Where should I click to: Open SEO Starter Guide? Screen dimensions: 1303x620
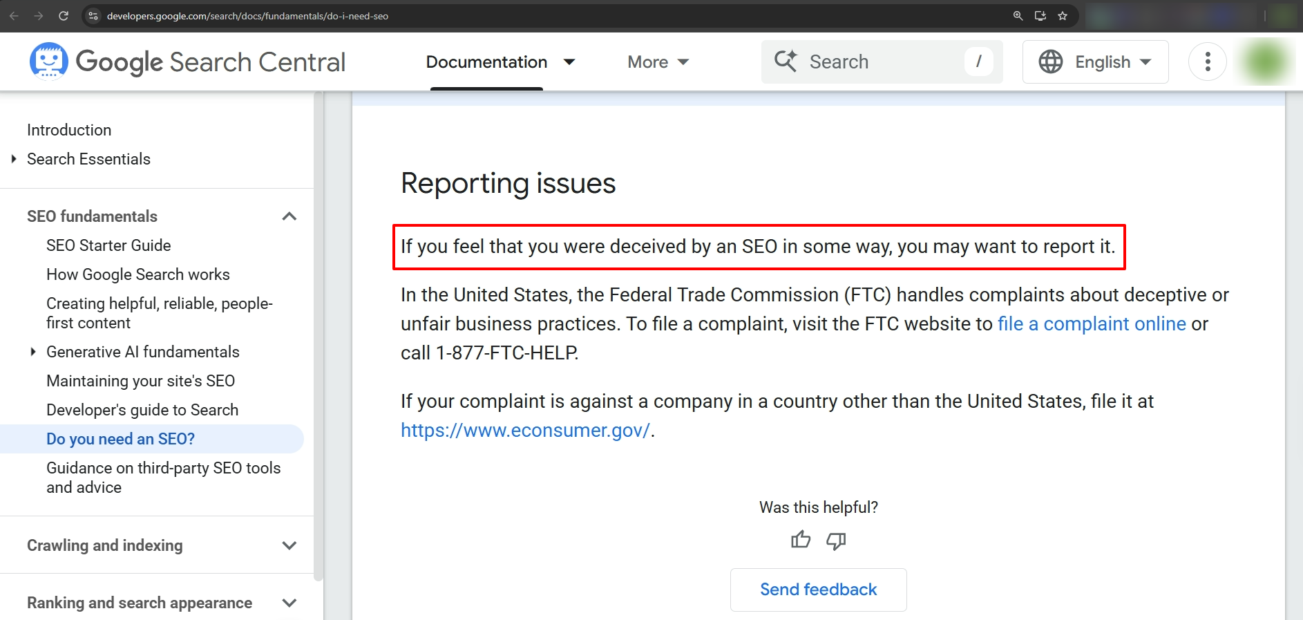coord(108,245)
